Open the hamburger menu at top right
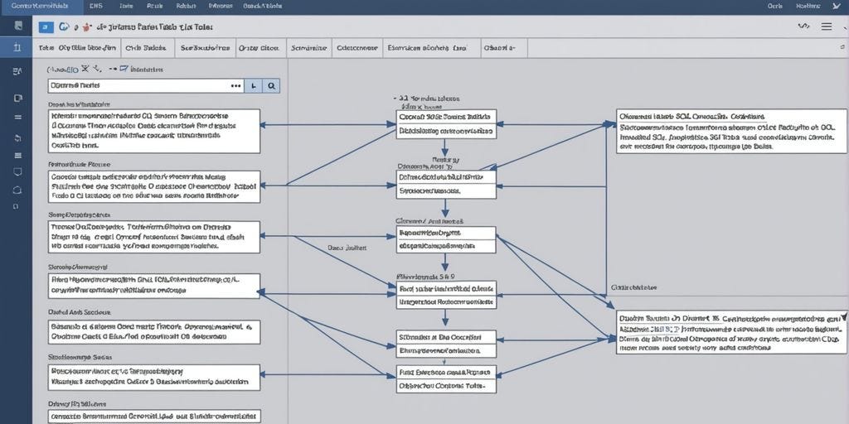The image size is (849, 424). 827,26
